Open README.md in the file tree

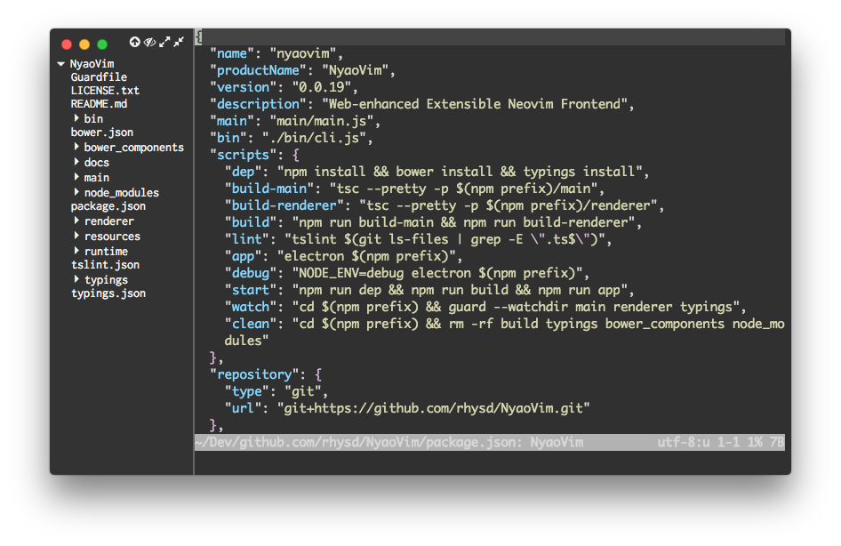99,104
